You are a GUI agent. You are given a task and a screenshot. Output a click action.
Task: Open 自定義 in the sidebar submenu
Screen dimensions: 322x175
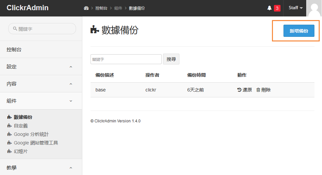point(21,126)
